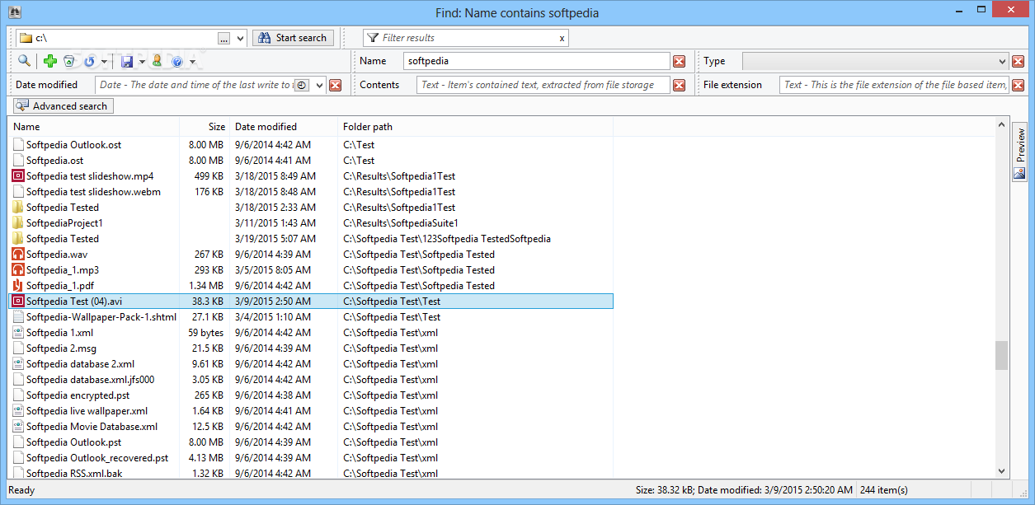Remove the Date modified criteria with red X
Viewport: 1035px width, 505px height.
[x=336, y=85]
